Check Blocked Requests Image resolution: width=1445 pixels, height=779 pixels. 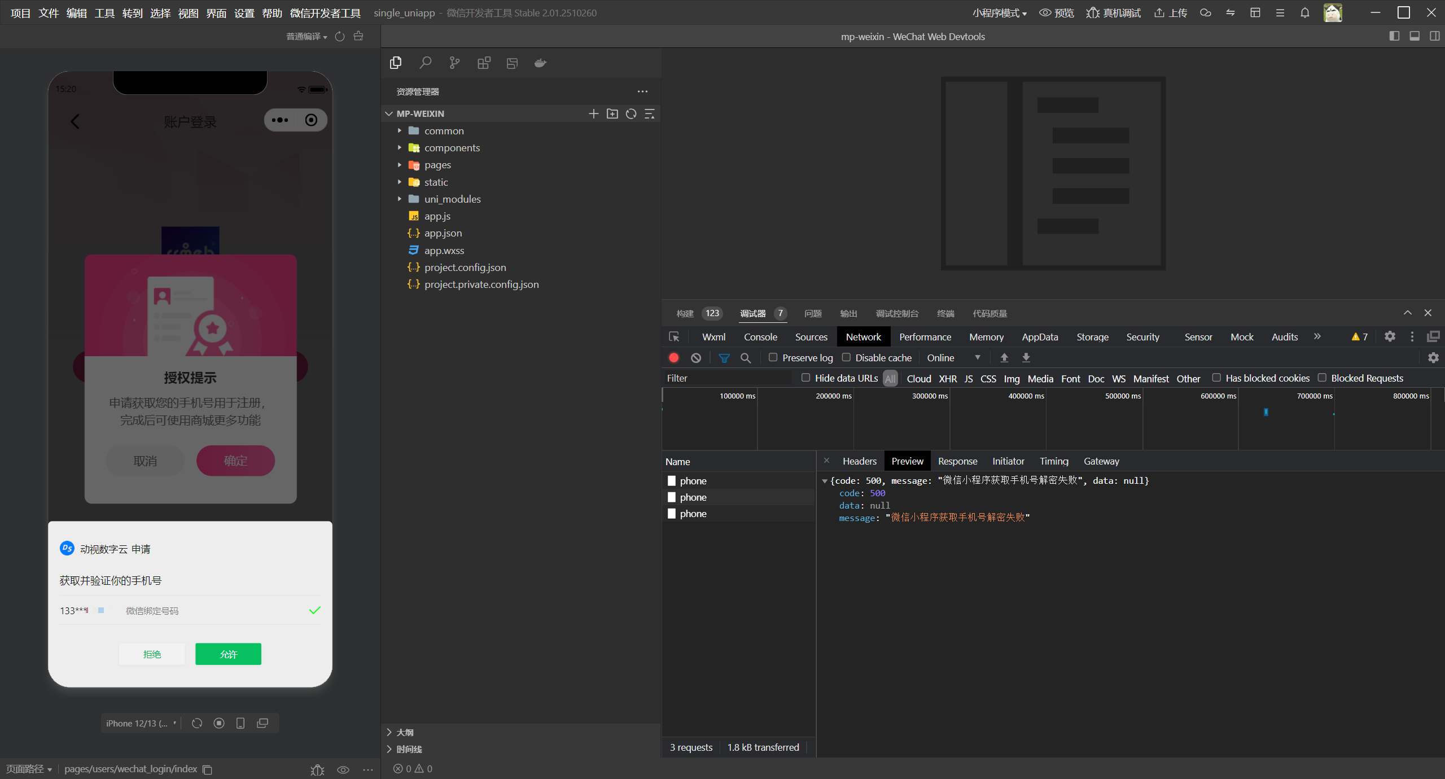[x=1322, y=378]
